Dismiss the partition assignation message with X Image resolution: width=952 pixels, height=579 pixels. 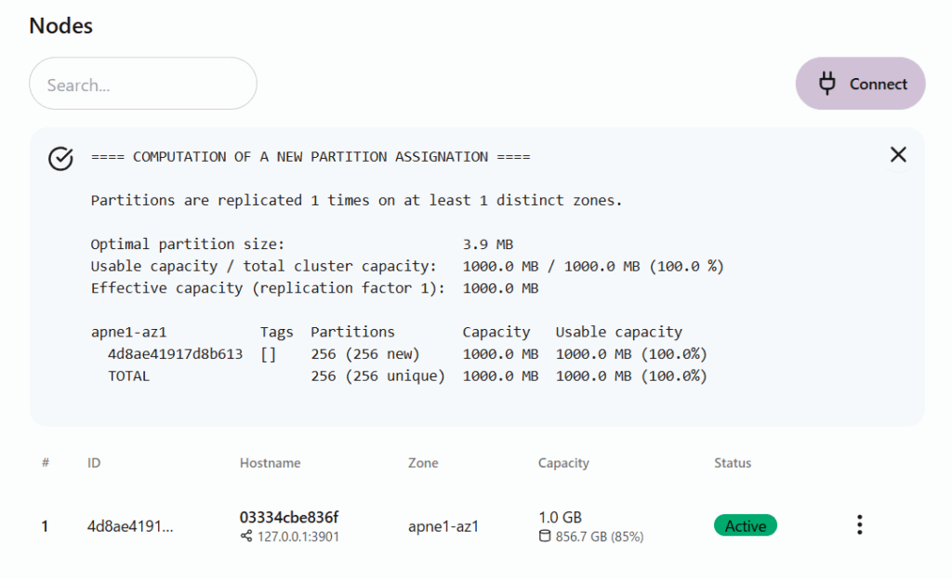(898, 155)
